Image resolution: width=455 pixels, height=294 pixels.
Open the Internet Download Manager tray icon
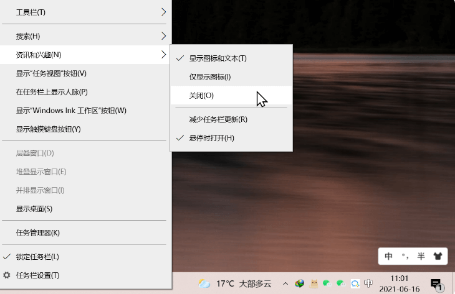pos(299,283)
